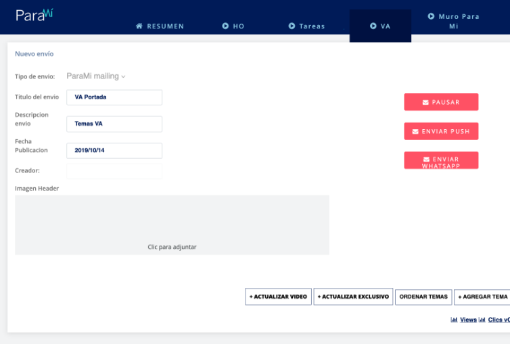Viewport: 510px width, 344px height.
Task: Click the home icon beside RESUMEN
Action: coord(139,26)
